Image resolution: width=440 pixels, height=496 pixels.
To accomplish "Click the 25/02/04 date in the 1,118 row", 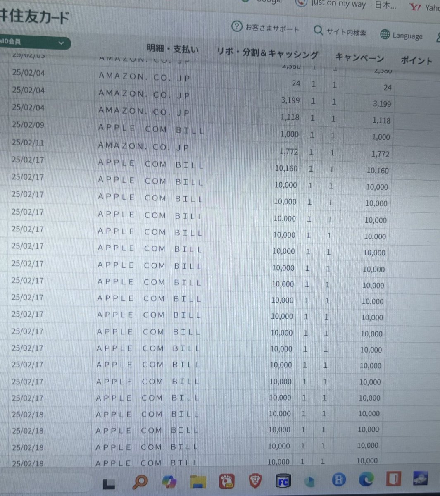I will point(28,107).
